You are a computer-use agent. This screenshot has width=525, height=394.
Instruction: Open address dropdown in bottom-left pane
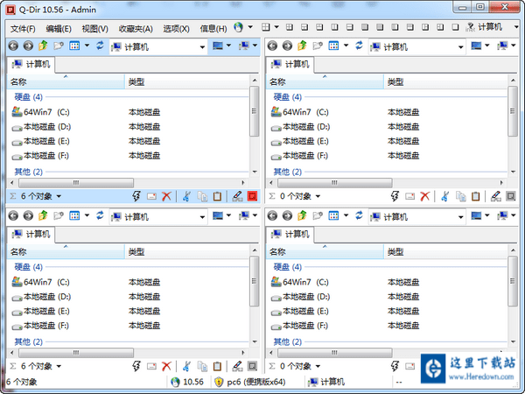point(202,217)
